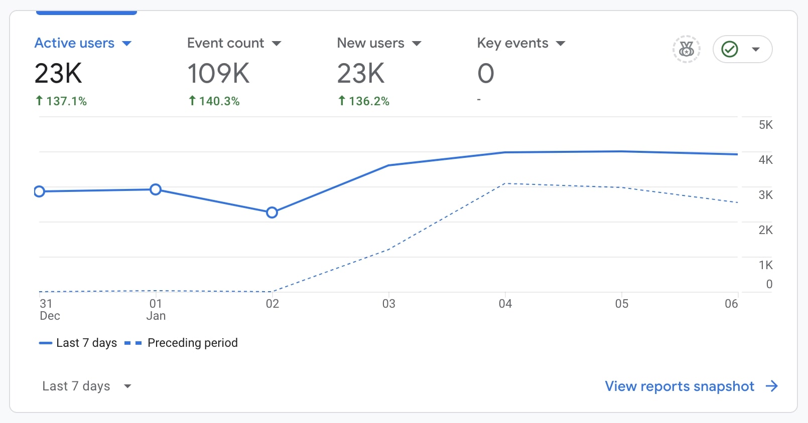The height and width of the screenshot is (423, 808).
Task: Click the 4K y-axis label
Action: [766, 160]
